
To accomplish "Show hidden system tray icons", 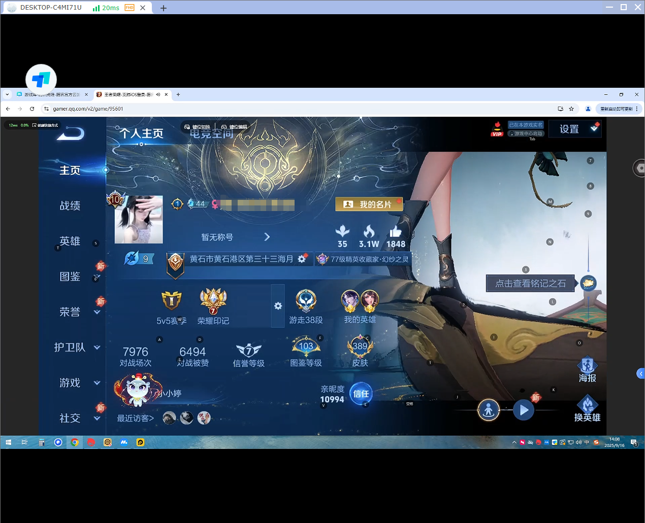I will (514, 442).
